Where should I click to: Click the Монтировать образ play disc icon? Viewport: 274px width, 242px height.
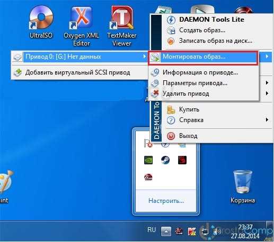(x=155, y=57)
